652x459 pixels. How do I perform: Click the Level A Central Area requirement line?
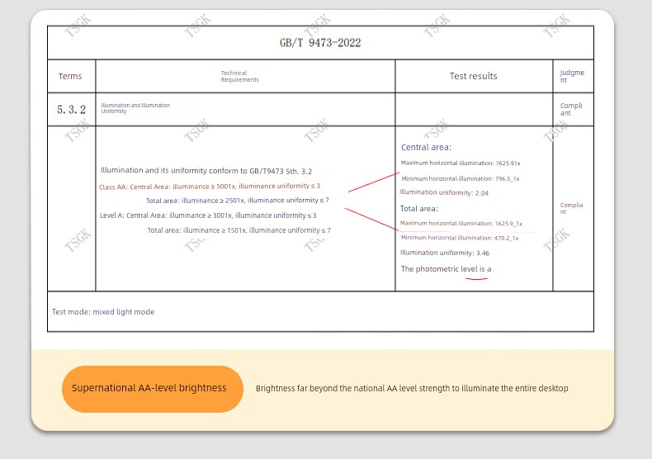(x=208, y=215)
